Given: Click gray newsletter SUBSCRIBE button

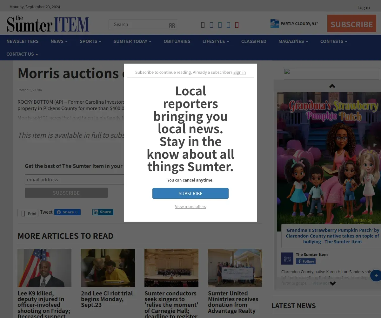Looking at the screenshot, I should 66,193.
